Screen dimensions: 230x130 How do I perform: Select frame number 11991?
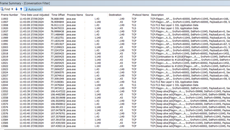point(5,44)
